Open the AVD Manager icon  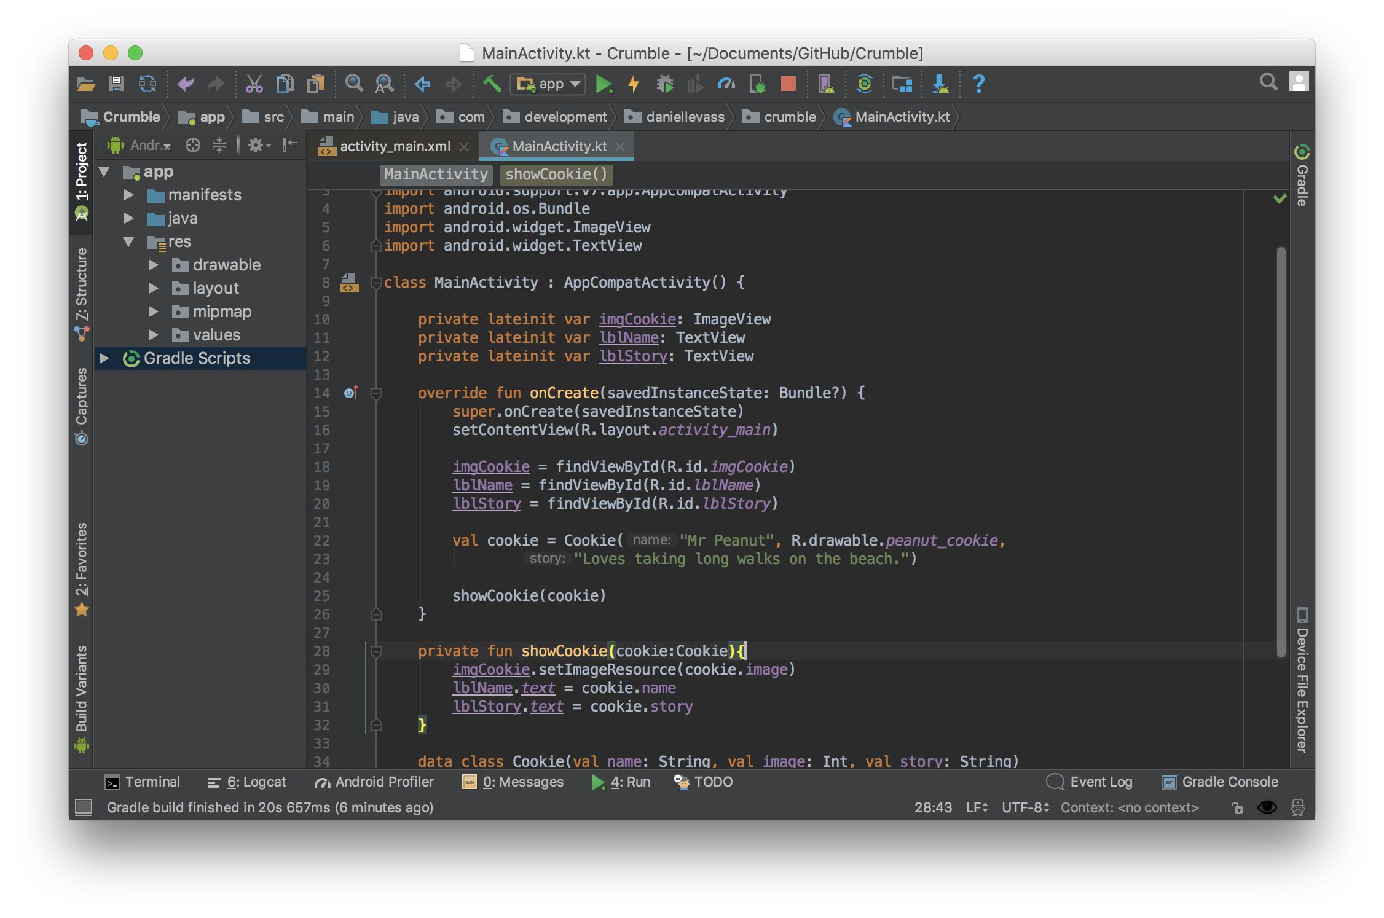tap(826, 84)
